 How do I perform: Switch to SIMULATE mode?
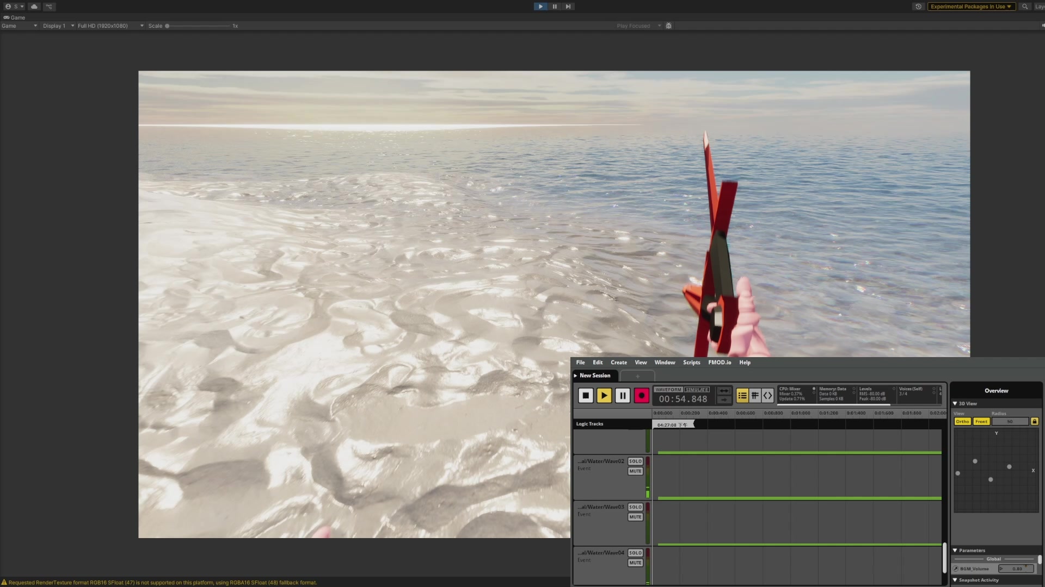pos(697,390)
